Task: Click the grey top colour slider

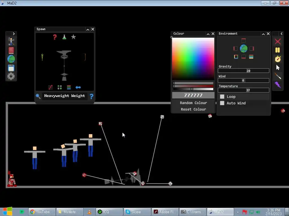Action: pyautogui.click(x=193, y=83)
